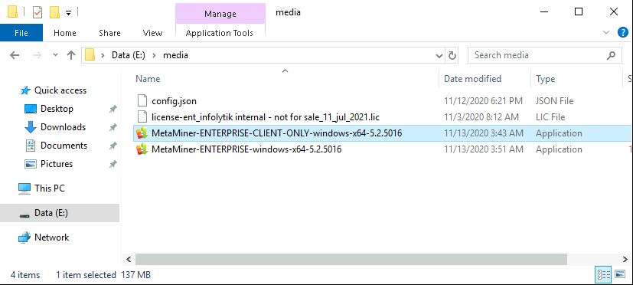Expand the ribbon chevron
The height and width of the screenshot is (285, 633).
tap(605, 33)
